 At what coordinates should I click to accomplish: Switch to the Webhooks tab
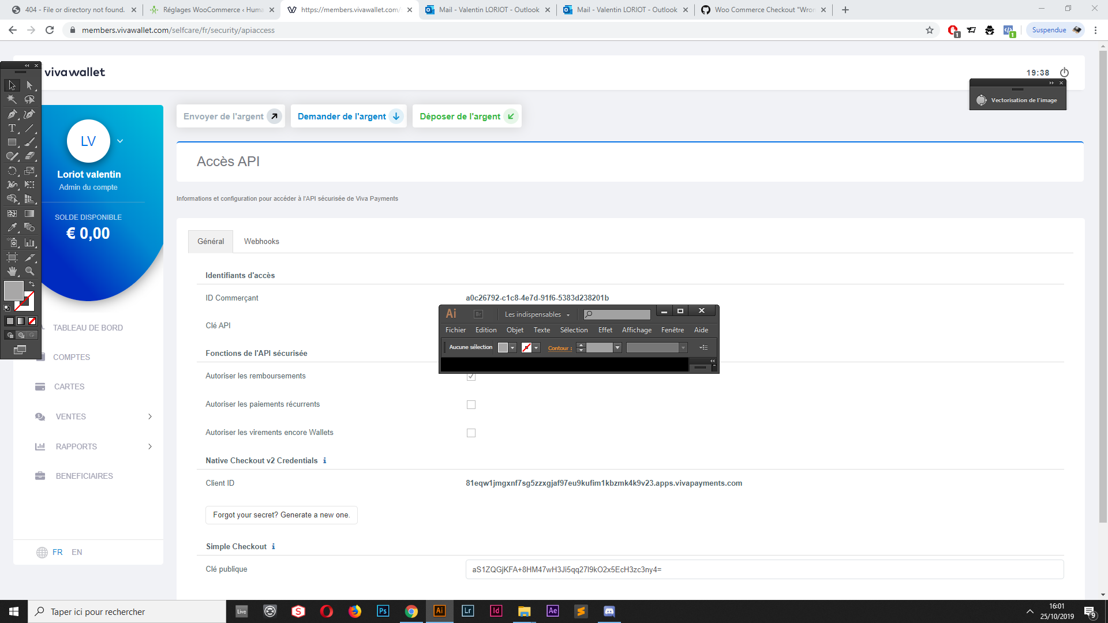coord(261,241)
